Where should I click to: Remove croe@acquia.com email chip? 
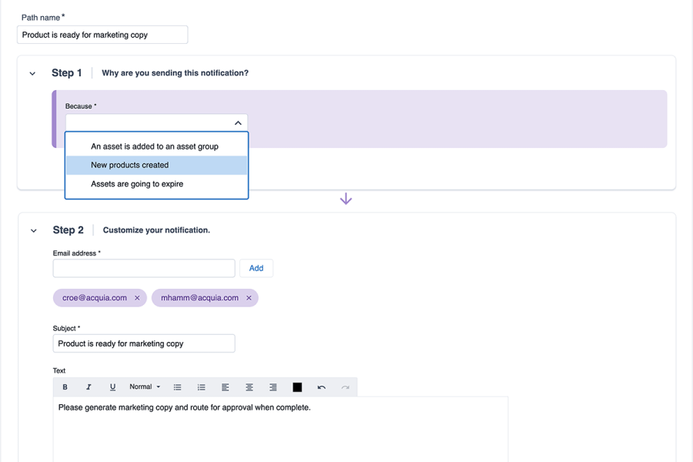[x=137, y=298]
